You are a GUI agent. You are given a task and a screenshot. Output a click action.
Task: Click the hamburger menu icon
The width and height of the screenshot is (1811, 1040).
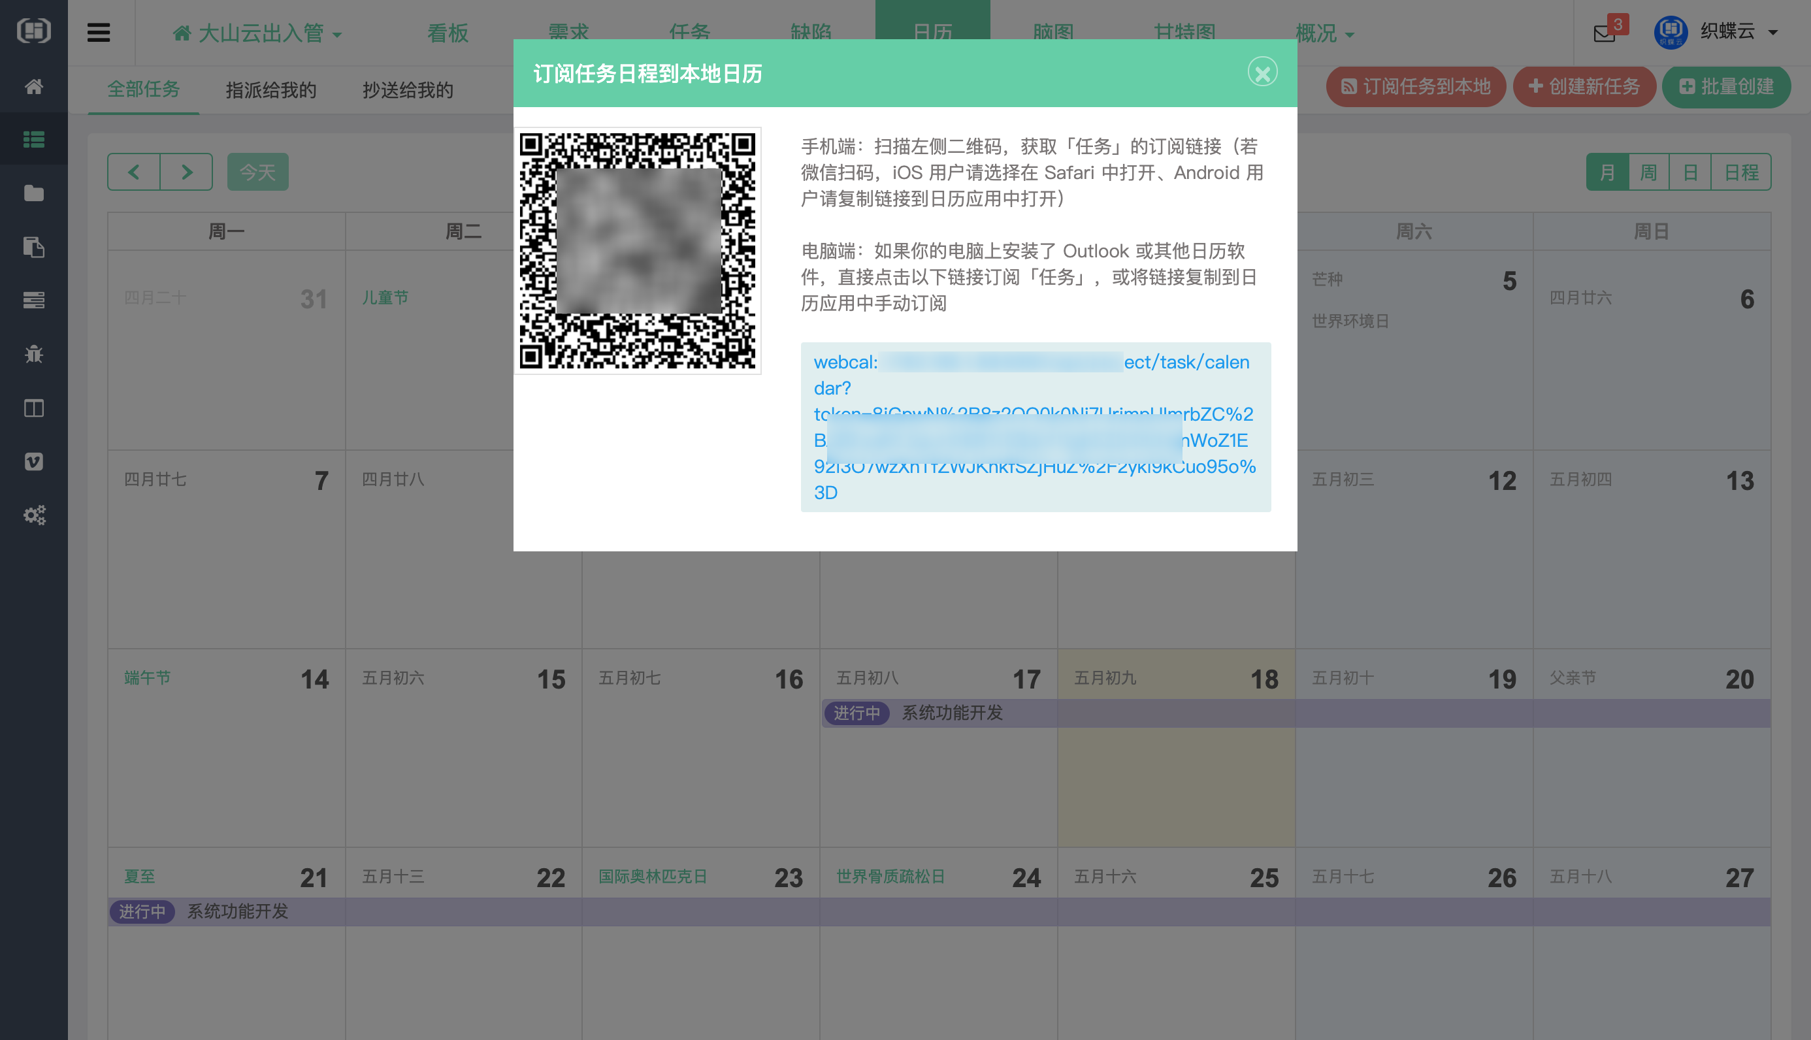click(99, 33)
